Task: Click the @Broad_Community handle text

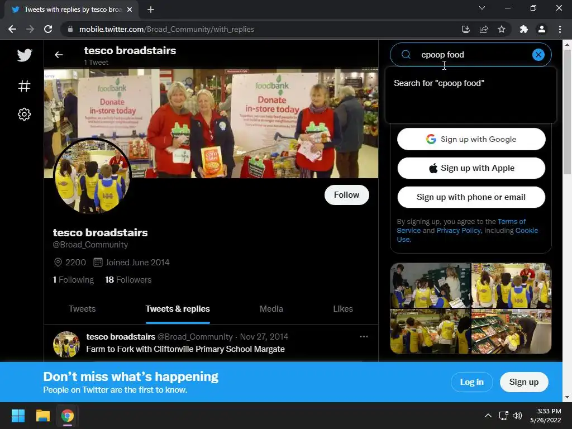Action: coord(90,245)
